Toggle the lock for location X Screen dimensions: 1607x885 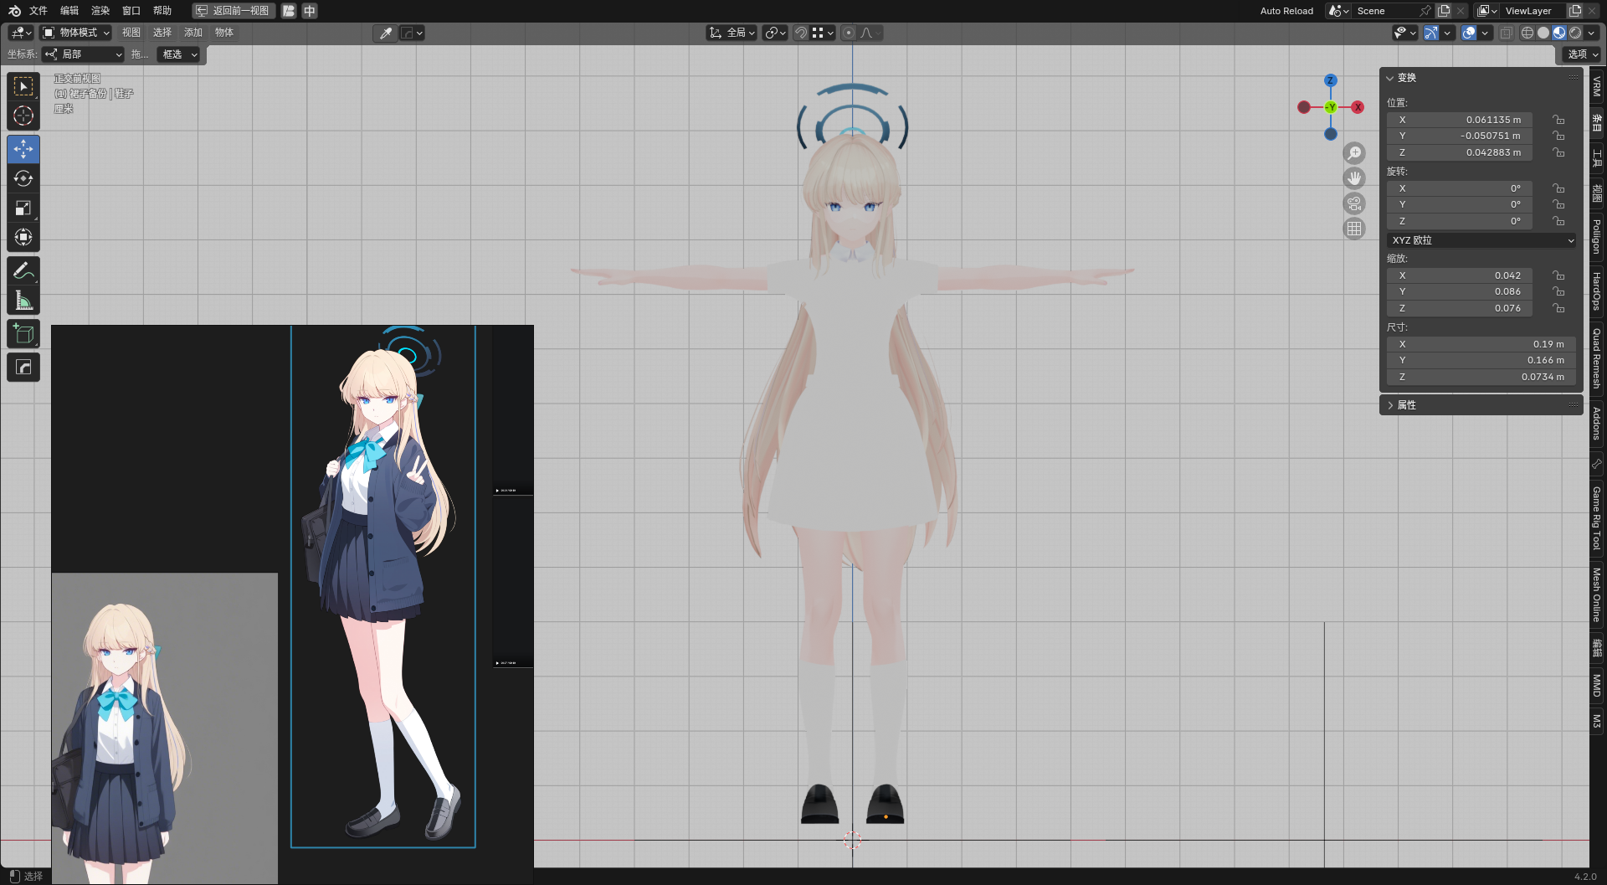coord(1558,120)
